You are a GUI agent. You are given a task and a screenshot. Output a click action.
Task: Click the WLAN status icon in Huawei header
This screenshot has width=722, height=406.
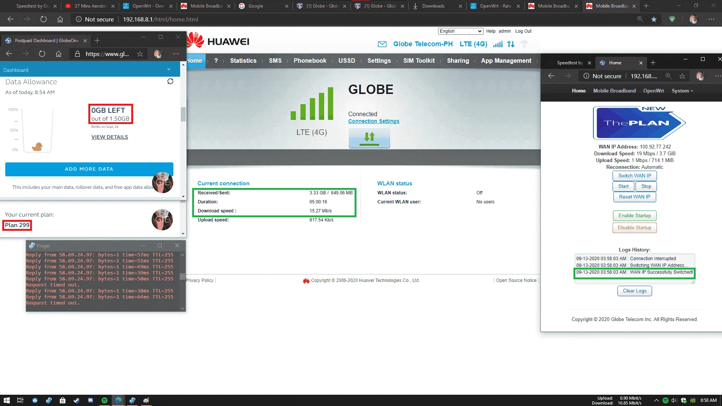pos(524,44)
